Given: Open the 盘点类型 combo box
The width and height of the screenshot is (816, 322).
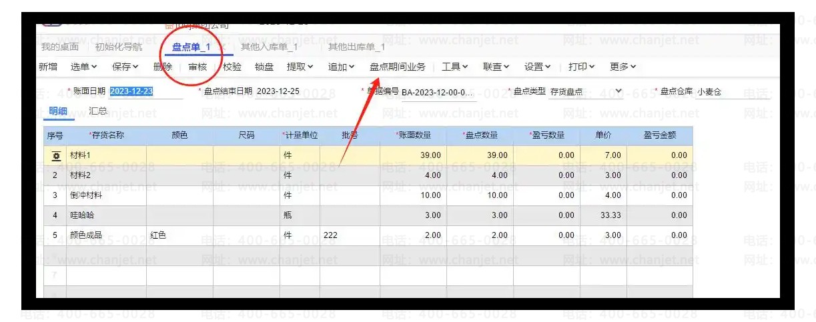Looking at the screenshot, I should click(x=586, y=91).
